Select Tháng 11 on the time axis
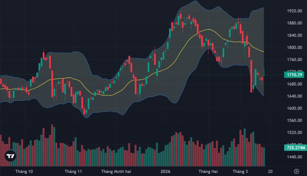The image size is (307, 176). 73,171
